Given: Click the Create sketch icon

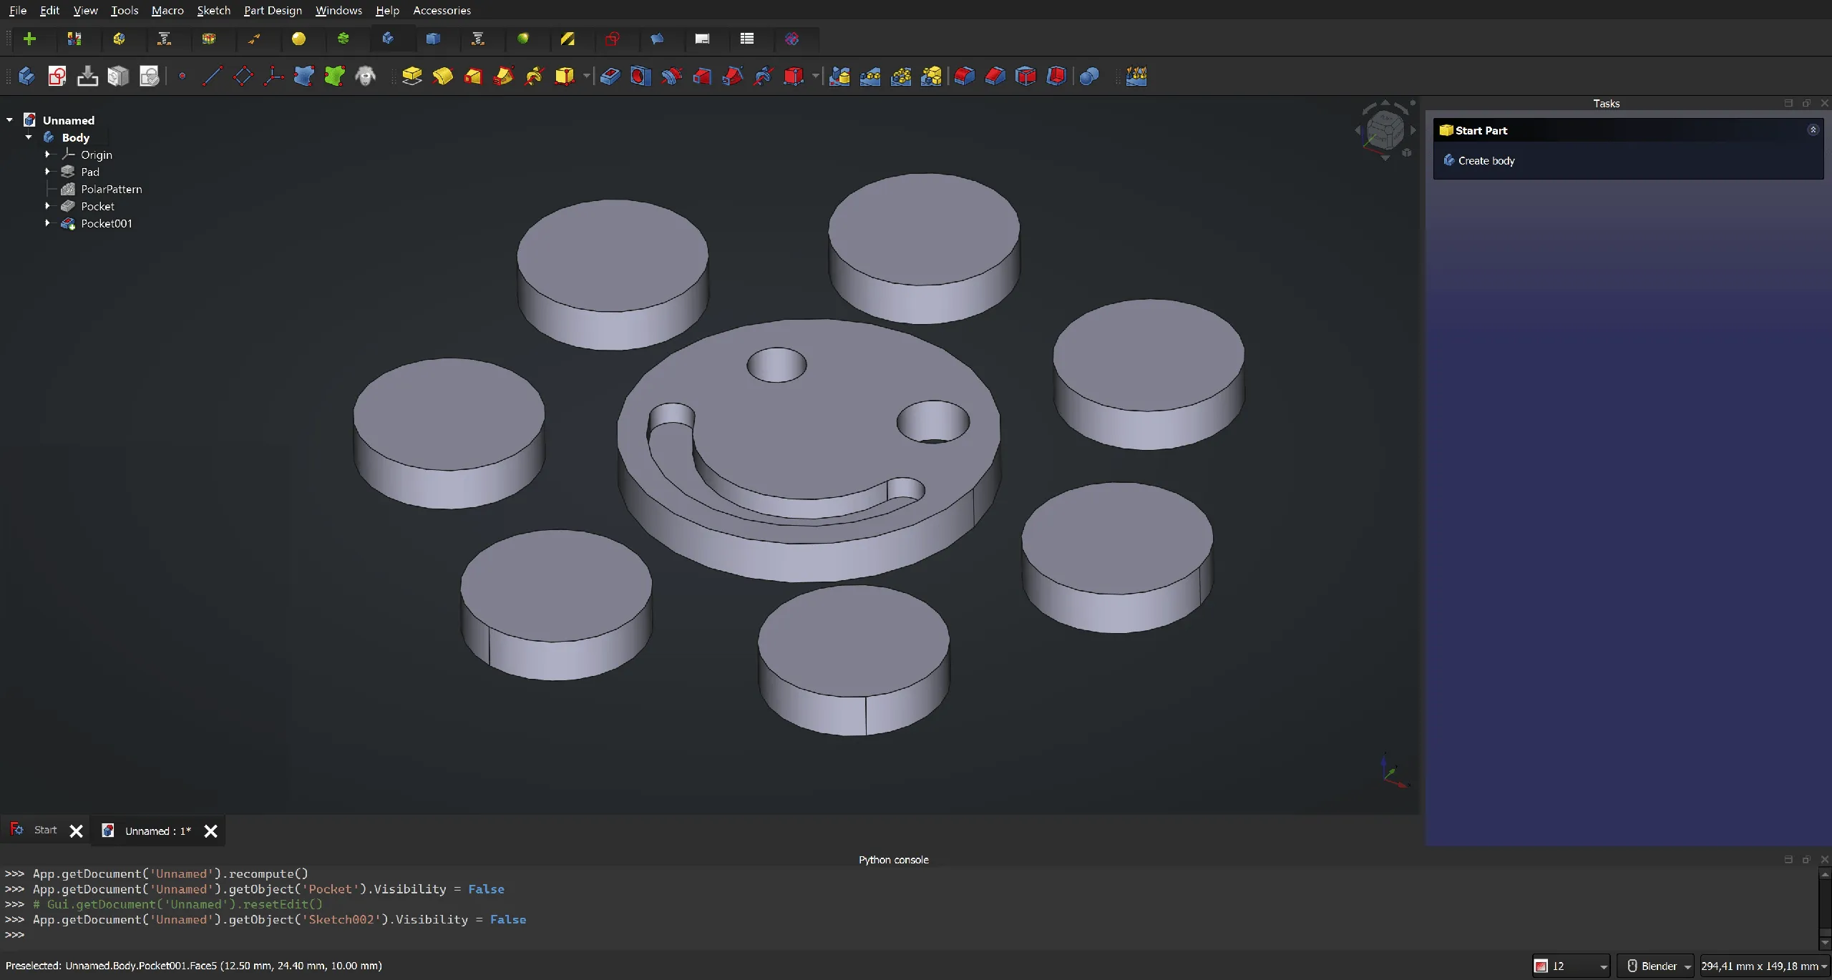Looking at the screenshot, I should (x=57, y=76).
